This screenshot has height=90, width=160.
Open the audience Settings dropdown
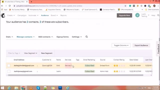pos(77,37)
